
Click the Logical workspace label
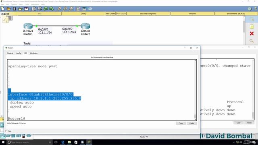5,14
